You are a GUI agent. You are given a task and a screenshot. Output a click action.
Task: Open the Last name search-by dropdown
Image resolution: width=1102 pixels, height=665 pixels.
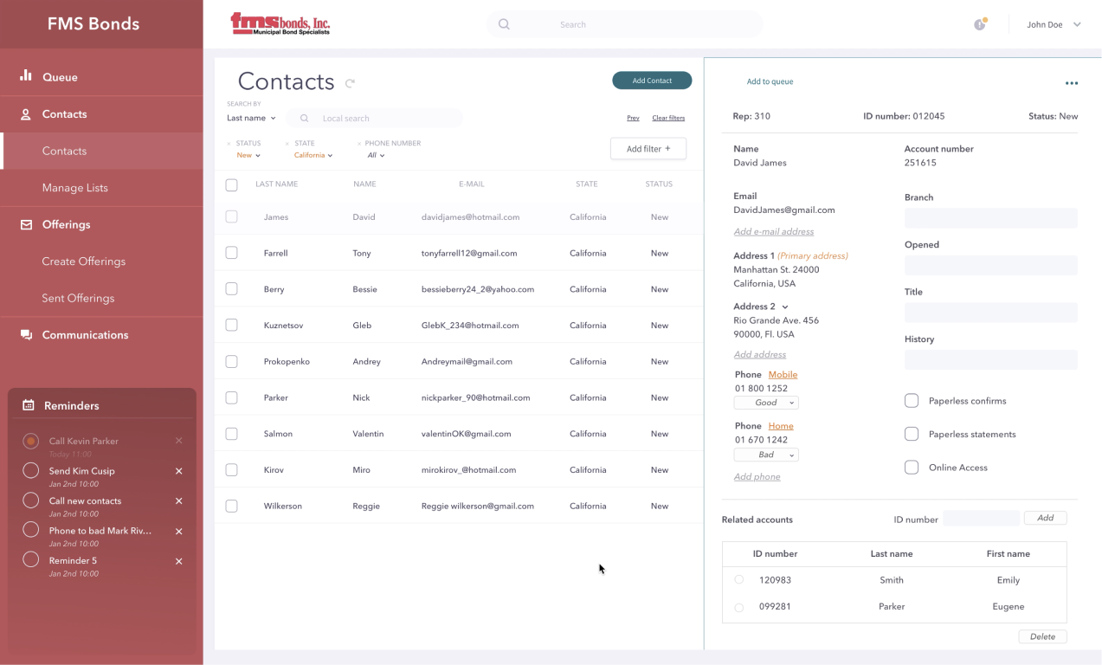[x=250, y=118]
